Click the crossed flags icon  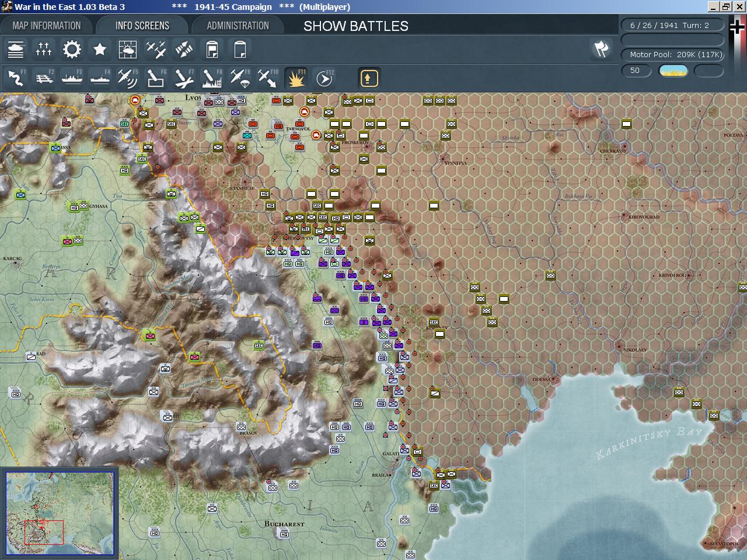point(601,50)
